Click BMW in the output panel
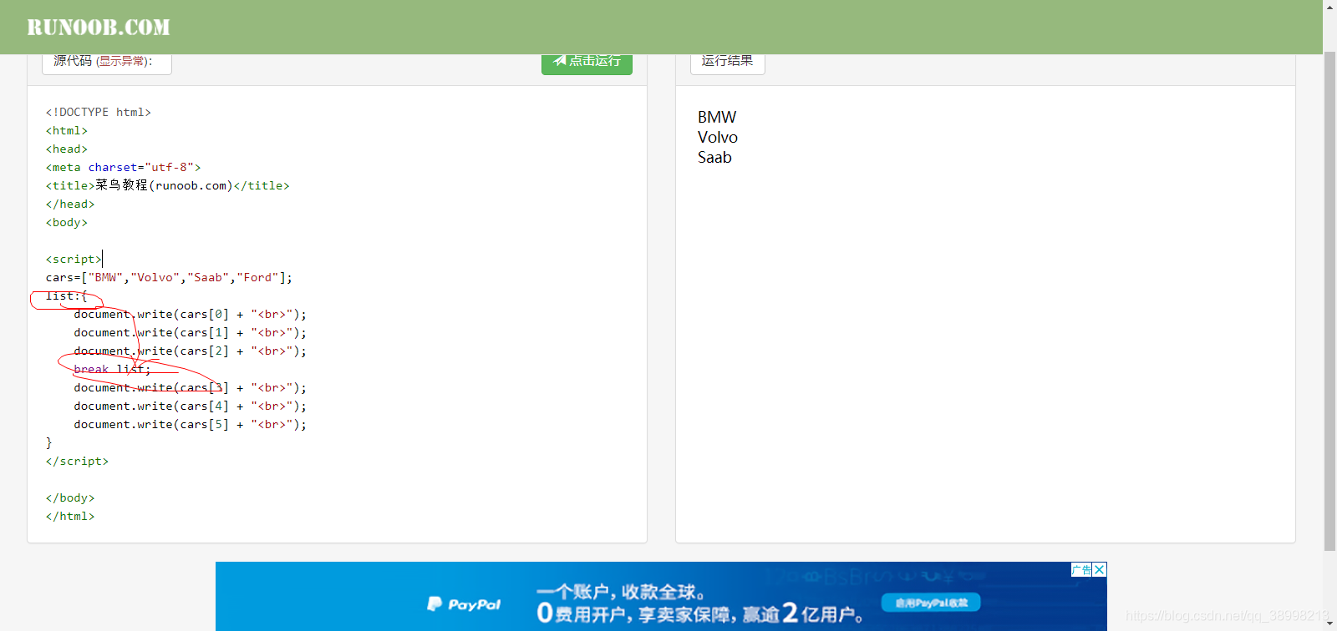 click(x=717, y=117)
